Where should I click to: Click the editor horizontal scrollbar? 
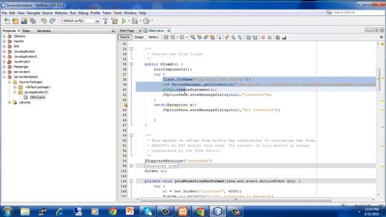pyautogui.click(x=236, y=200)
